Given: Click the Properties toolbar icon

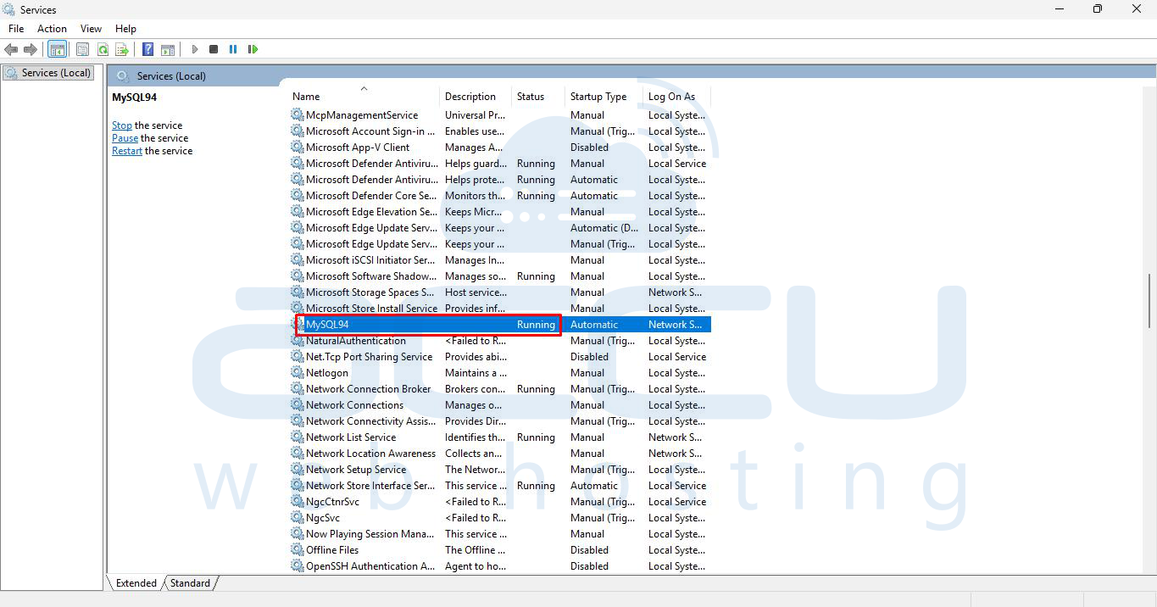Looking at the screenshot, I should [82, 50].
